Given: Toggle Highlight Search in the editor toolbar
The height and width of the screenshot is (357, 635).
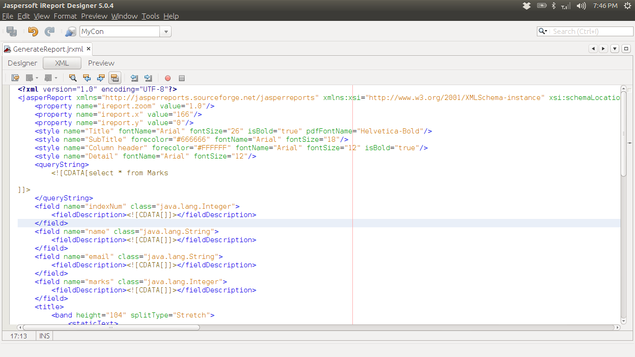Looking at the screenshot, I should click(x=115, y=78).
